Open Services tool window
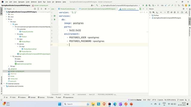The image size is (191, 107). [x=41, y=97]
